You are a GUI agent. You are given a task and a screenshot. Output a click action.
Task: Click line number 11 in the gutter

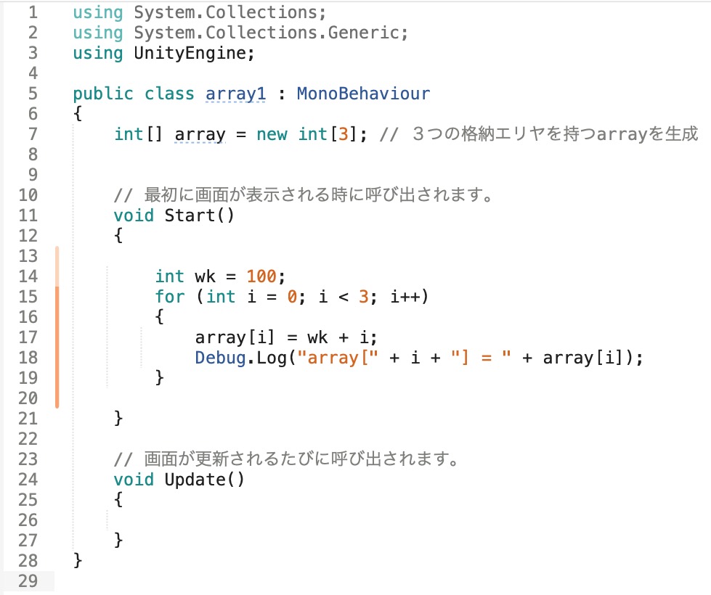pos(28,215)
